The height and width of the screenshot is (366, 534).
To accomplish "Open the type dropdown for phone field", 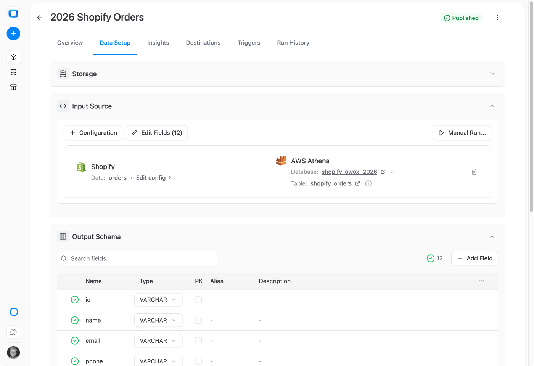I will tap(158, 361).
